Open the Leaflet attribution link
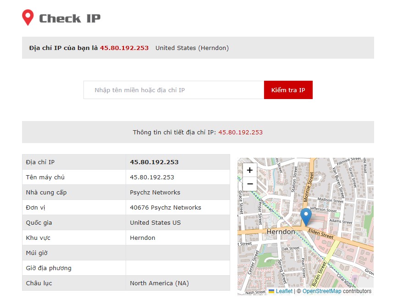 point(284,291)
